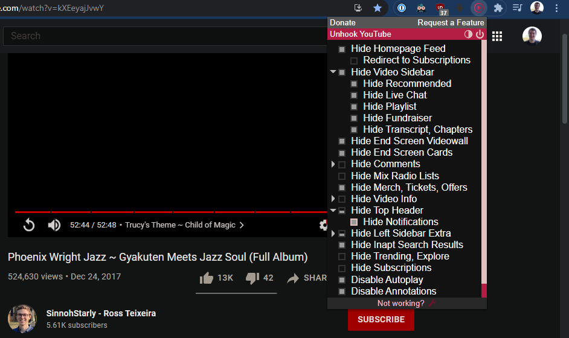Viewport: 569px width, 338px height.
Task: Open Chrome three-dot menu
Action: click(556, 8)
